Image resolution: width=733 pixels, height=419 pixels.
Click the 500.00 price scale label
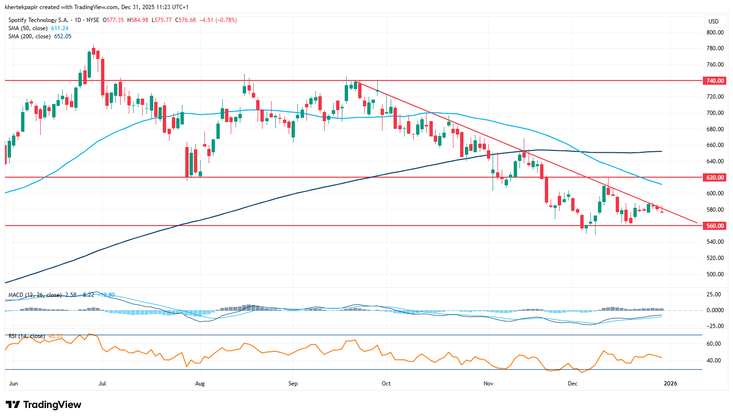point(715,274)
